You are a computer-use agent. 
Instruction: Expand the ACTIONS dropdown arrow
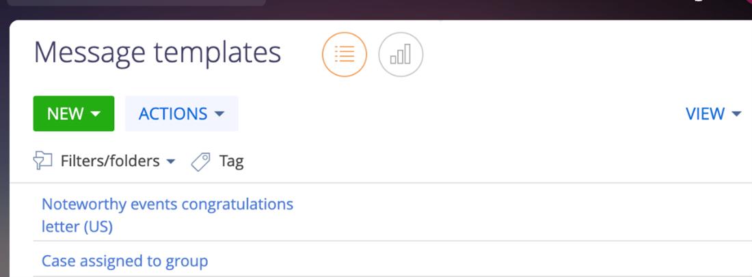click(x=219, y=114)
